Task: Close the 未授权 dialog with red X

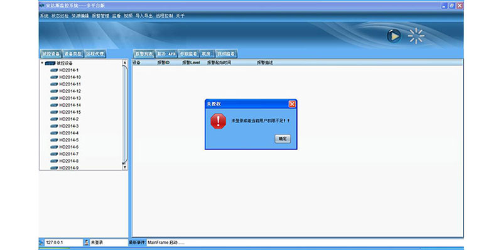Action: pos(291,104)
